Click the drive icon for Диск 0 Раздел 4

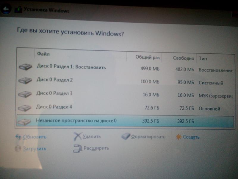(24, 107)
